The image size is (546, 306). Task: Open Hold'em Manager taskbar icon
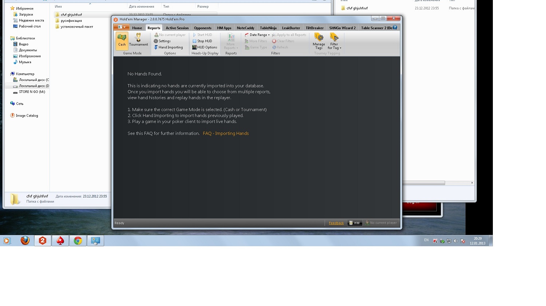43,241
